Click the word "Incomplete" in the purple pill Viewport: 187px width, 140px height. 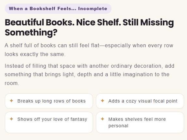click(93, 8)
